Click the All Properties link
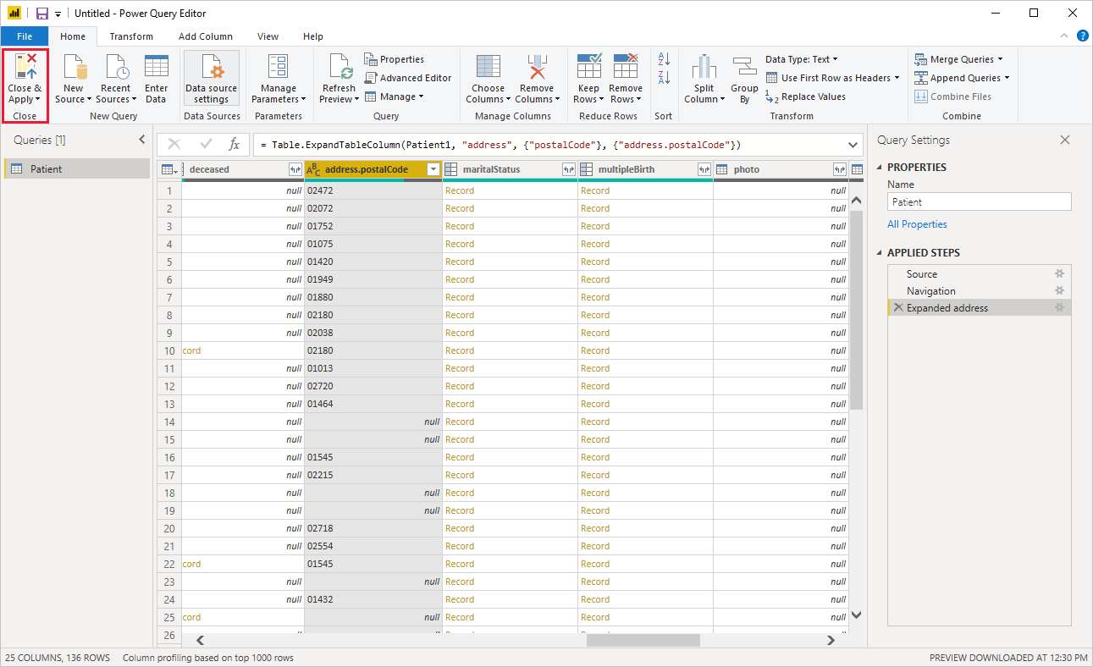 [x=917, y=224]
